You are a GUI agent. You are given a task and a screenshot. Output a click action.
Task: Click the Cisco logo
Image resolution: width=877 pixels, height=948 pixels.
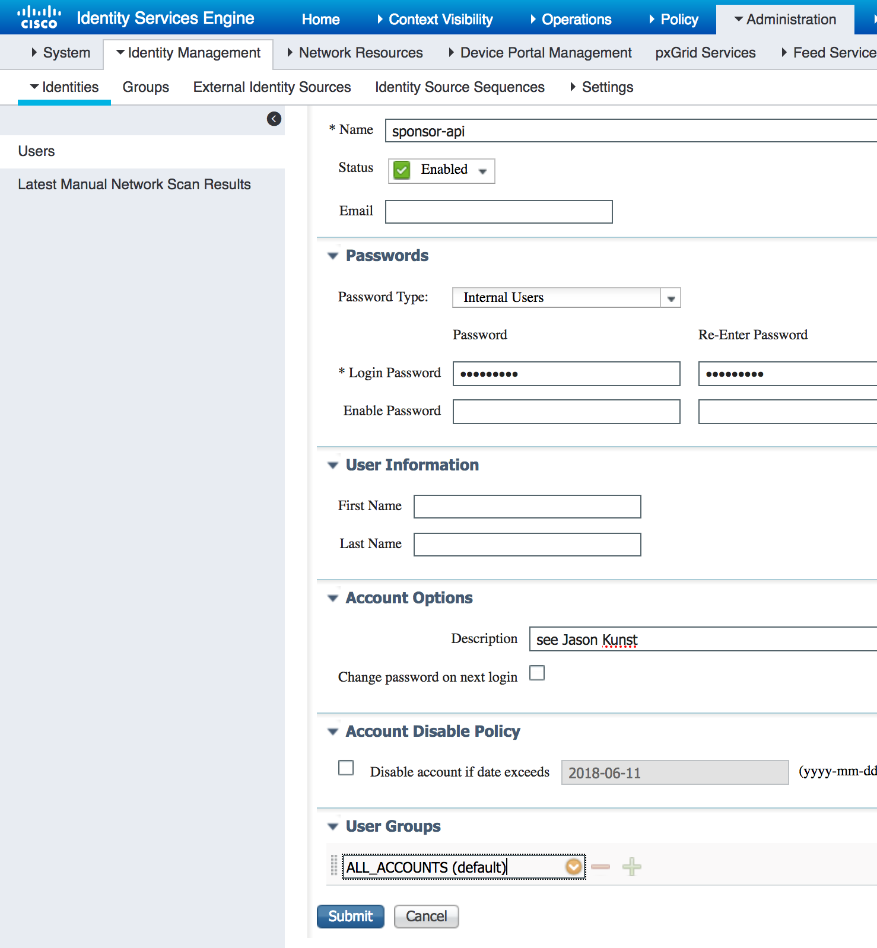(x=39, y=17)
